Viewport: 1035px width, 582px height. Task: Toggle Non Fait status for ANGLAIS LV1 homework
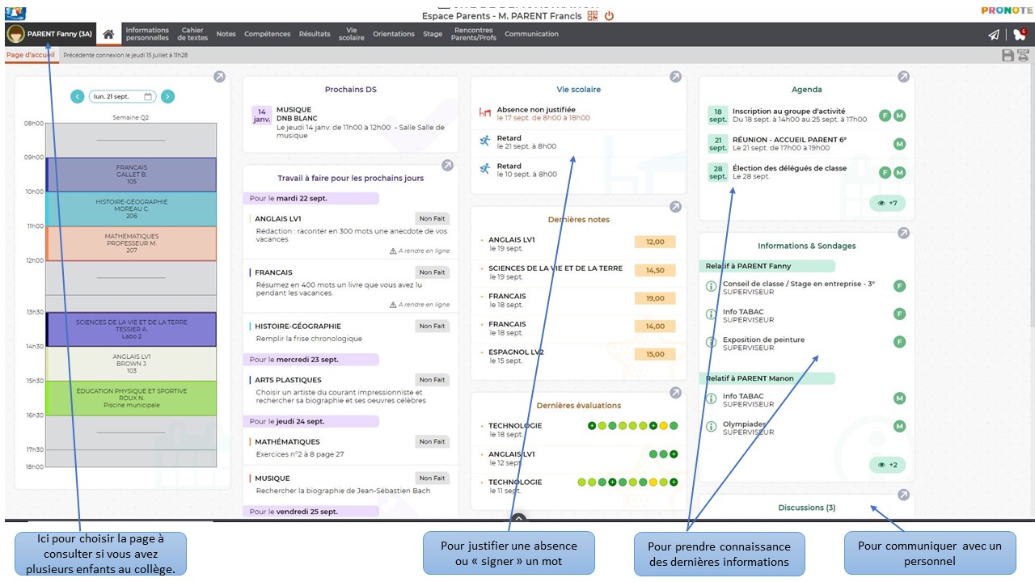[432, 218]
